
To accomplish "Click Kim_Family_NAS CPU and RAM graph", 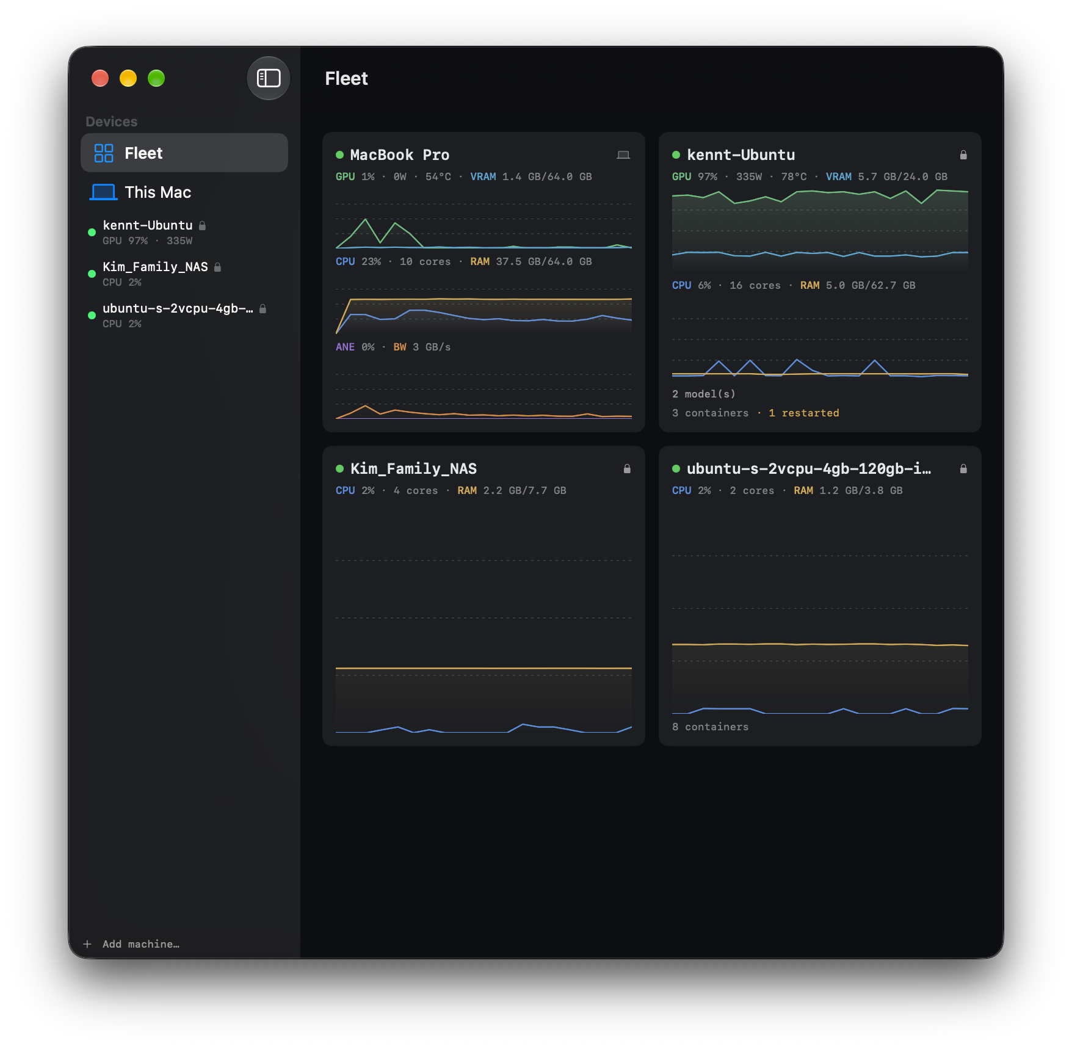I will [483, 618].
